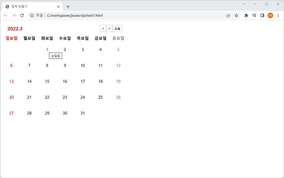Click the 금요일 column header
Viewport: 284px width, 178px height.
coord(100,38)
